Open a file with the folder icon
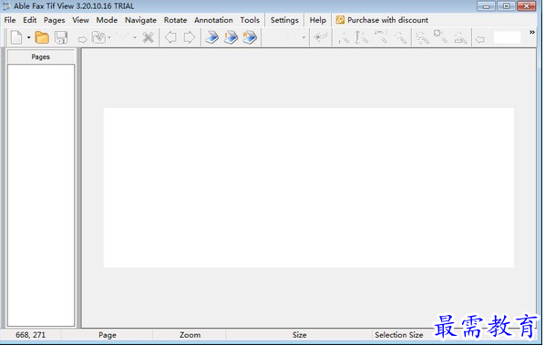 point(42,37)
